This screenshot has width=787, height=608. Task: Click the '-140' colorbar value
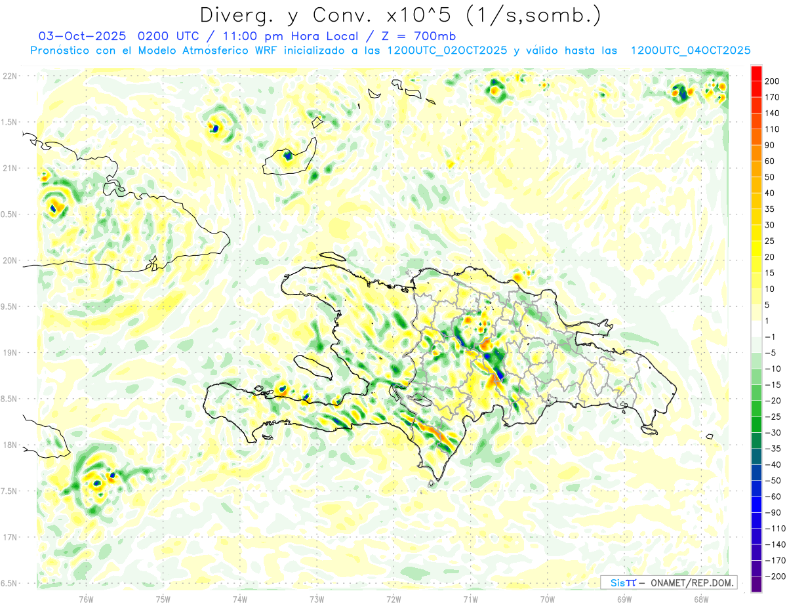pos(776,545)
